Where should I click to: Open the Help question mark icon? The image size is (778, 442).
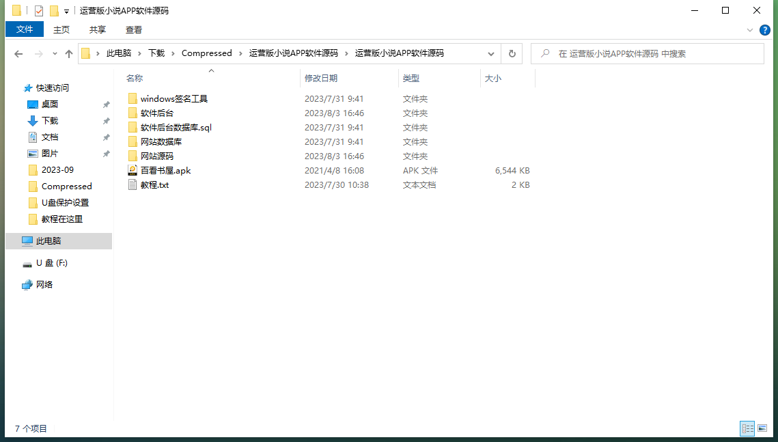tap(765, 30)
